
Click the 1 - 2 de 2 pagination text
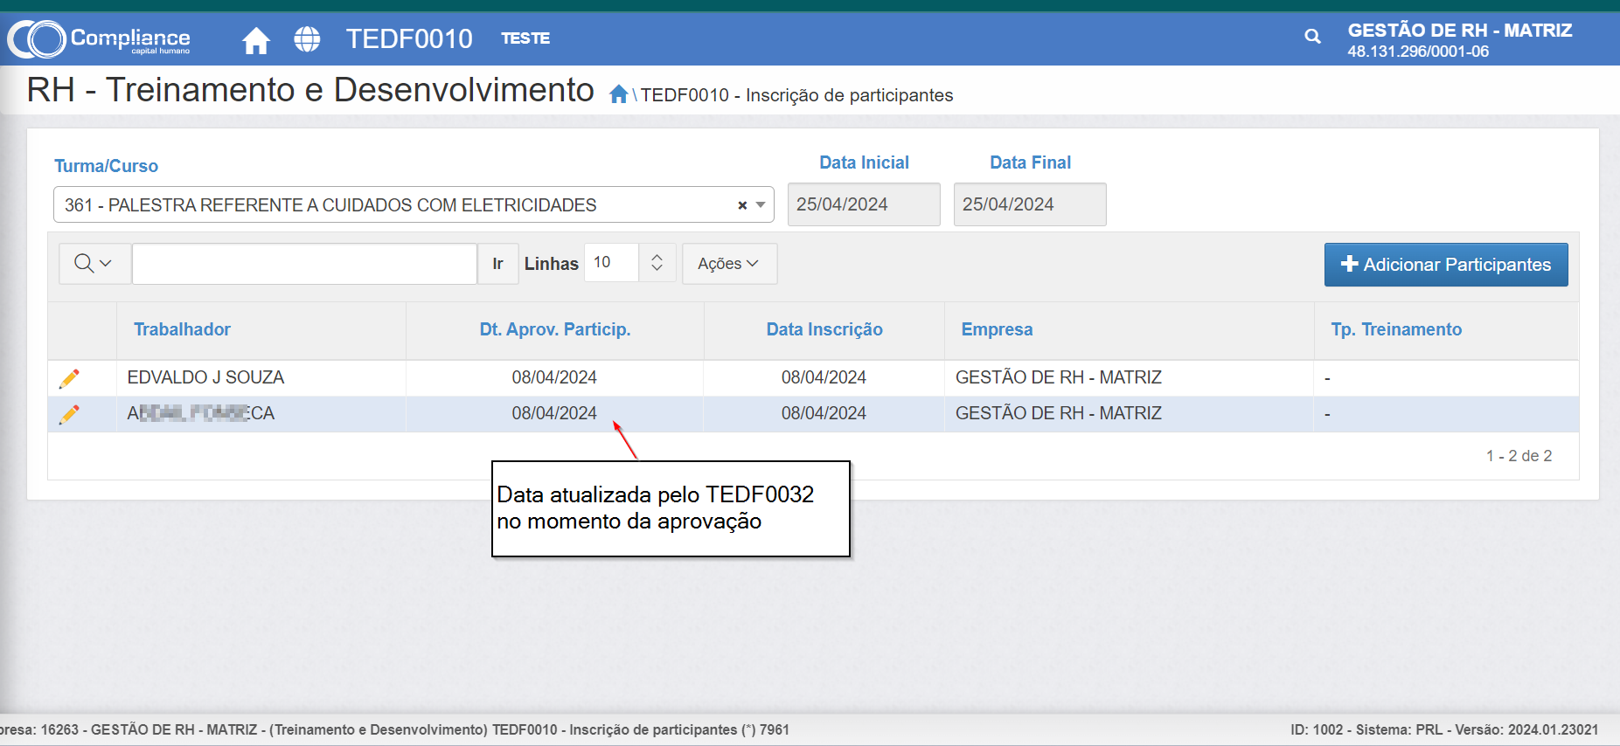click(x=1519, y=456)
